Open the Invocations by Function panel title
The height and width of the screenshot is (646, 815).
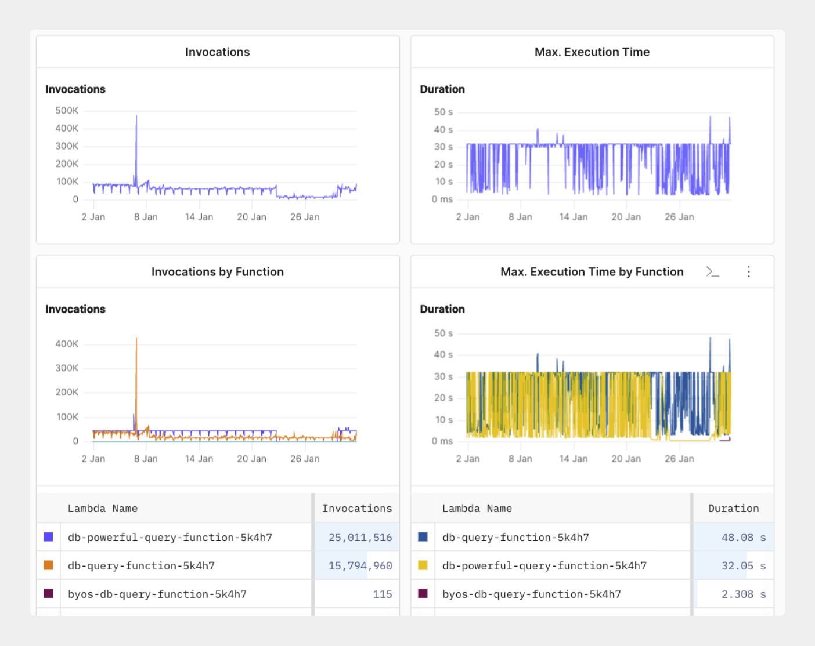(x=217, y=271)
